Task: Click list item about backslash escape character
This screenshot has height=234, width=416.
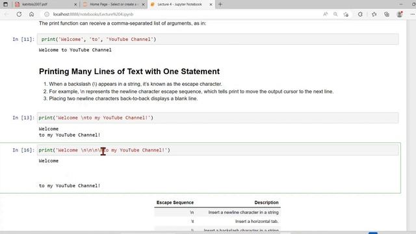Action: (x=135, y=84)
